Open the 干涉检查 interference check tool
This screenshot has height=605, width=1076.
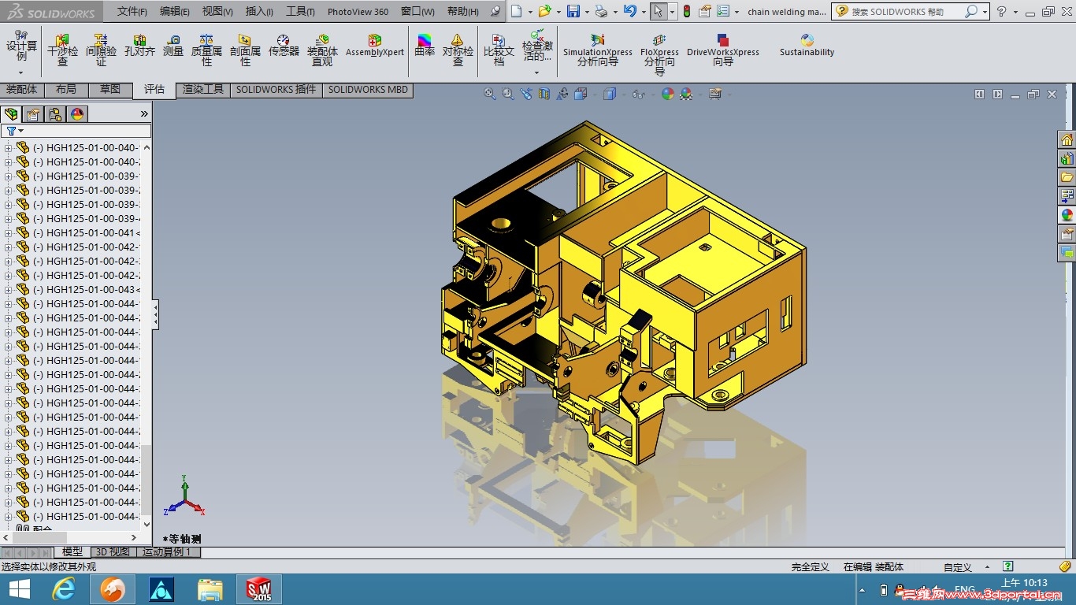62,50
